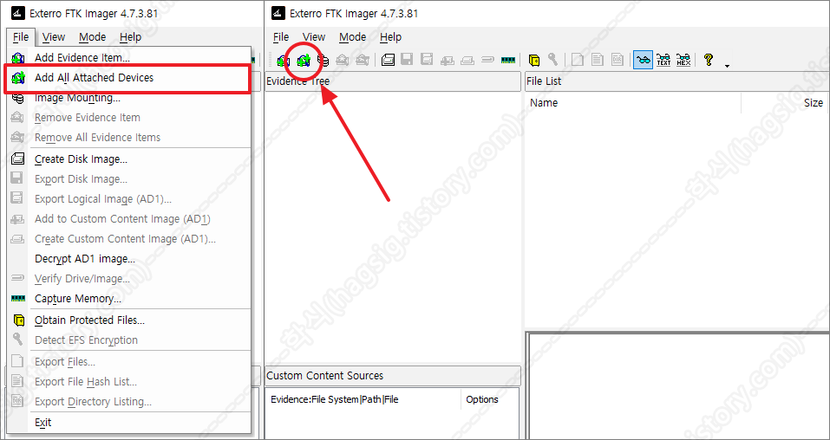Screen dimensions: 830x440
Task: Click the Size column header in File List
Action: click(786, 103)
